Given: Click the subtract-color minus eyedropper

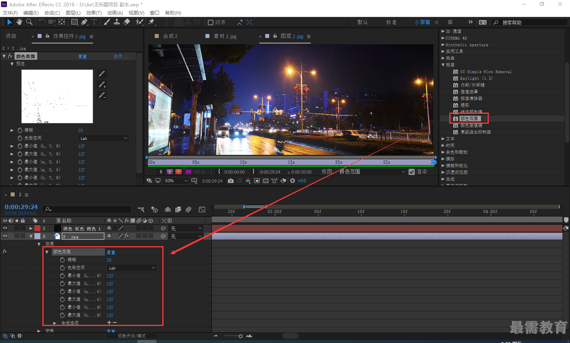Looking at the screenshot, I should pos(102,95).
